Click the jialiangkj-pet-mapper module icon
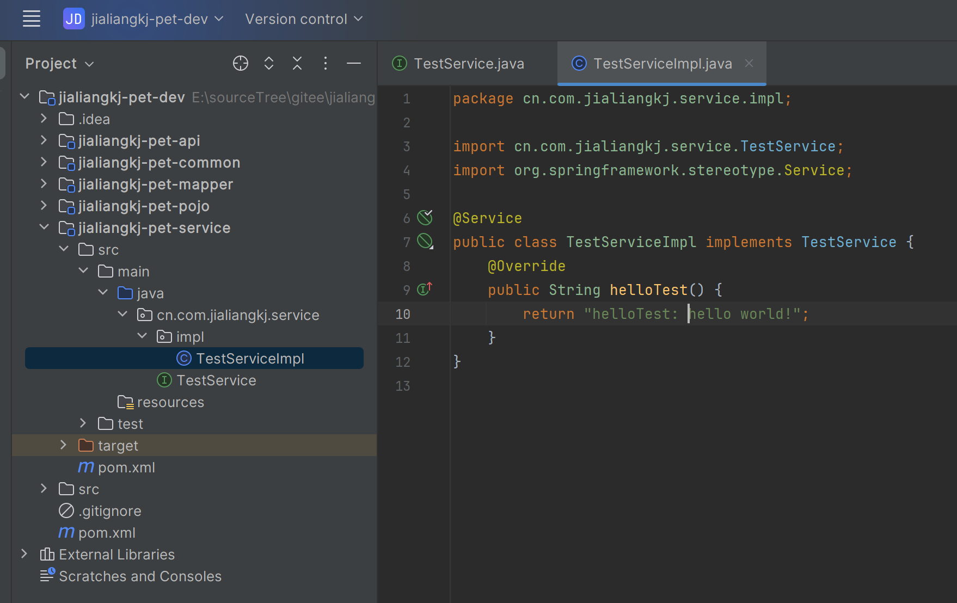 [x=66, y=184]
